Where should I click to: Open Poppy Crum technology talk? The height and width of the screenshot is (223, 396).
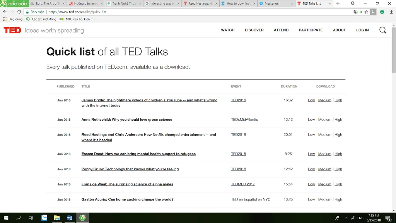click(130, 169)
